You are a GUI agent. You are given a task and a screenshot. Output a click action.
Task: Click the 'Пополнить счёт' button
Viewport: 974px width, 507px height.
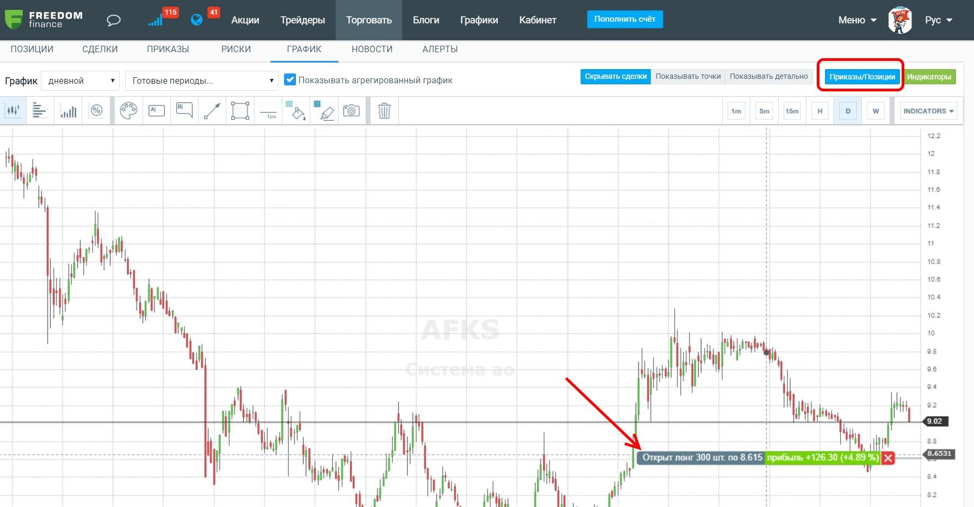625,20
